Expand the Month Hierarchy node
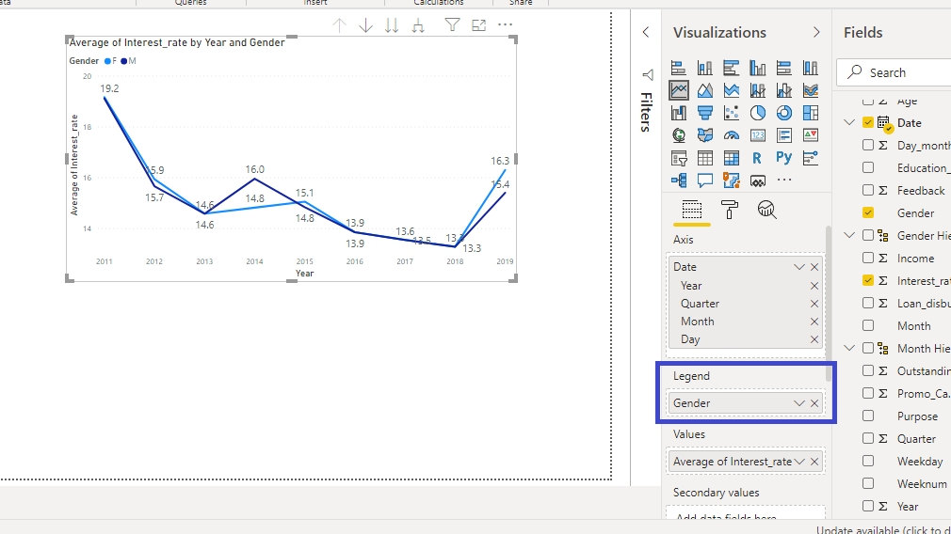 pyautogui.click(x=849, y=349)
